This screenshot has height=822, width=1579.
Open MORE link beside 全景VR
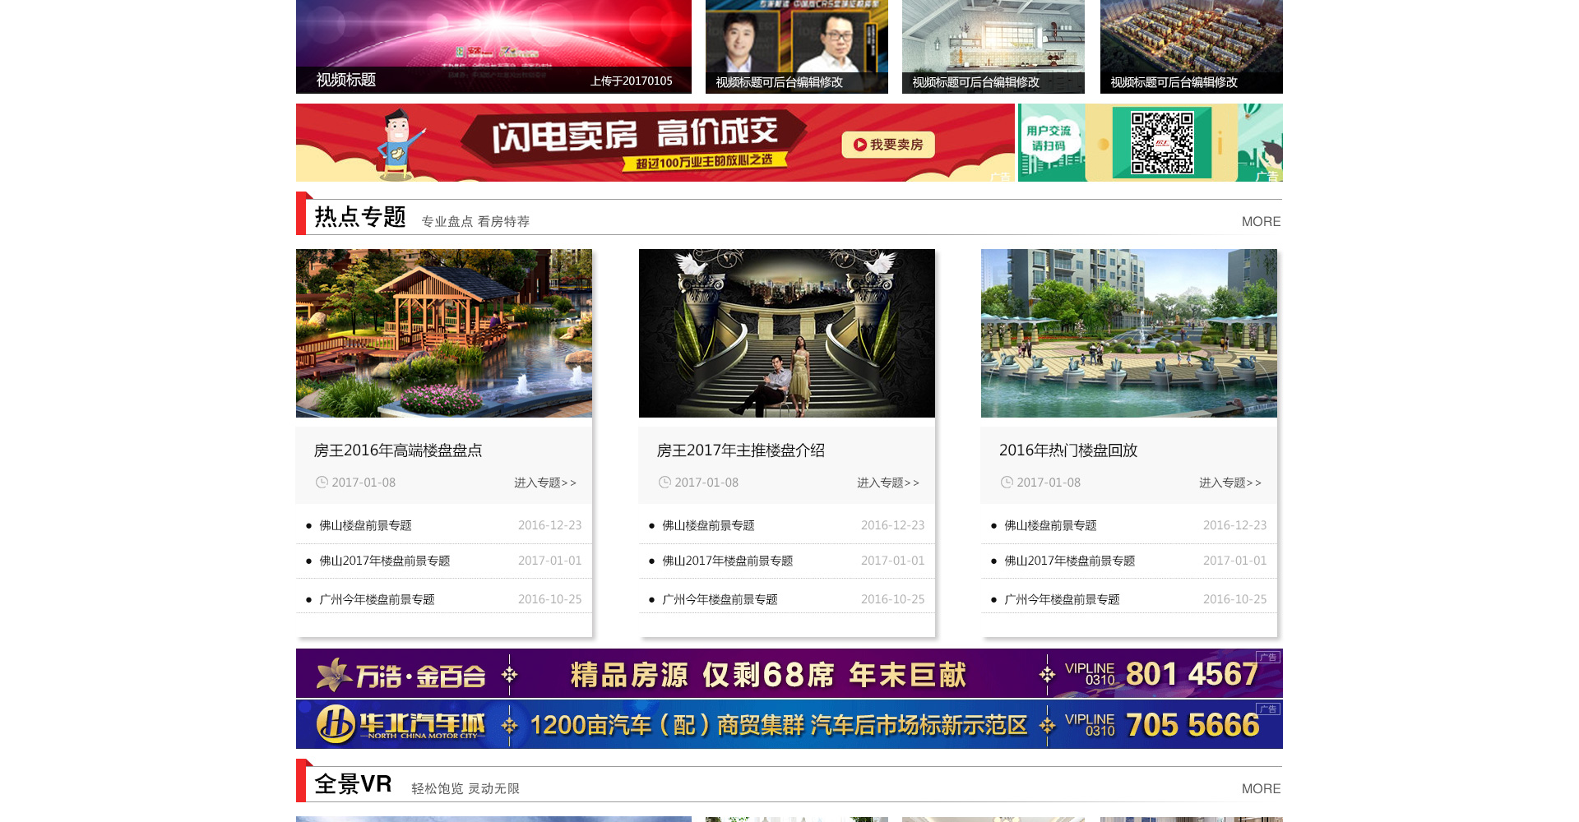tap(1260, 789)
